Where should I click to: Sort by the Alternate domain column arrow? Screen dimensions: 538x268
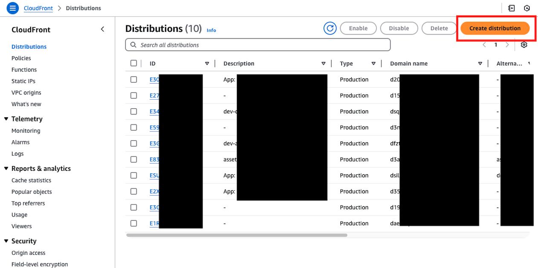coord(529,63)
